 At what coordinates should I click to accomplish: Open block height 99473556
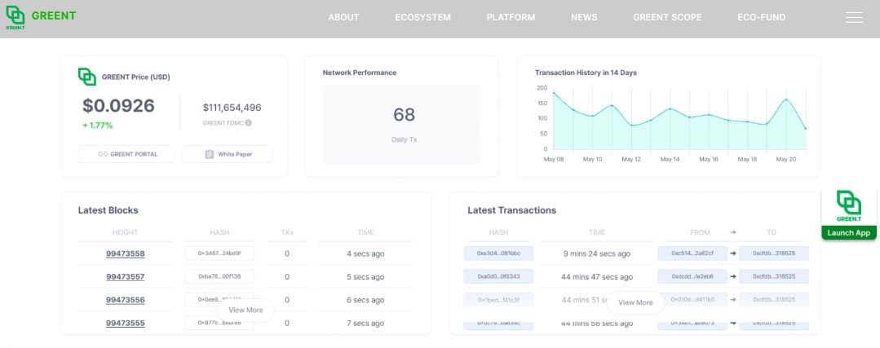coord(125,300)
